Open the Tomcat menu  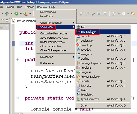point(29,7)
